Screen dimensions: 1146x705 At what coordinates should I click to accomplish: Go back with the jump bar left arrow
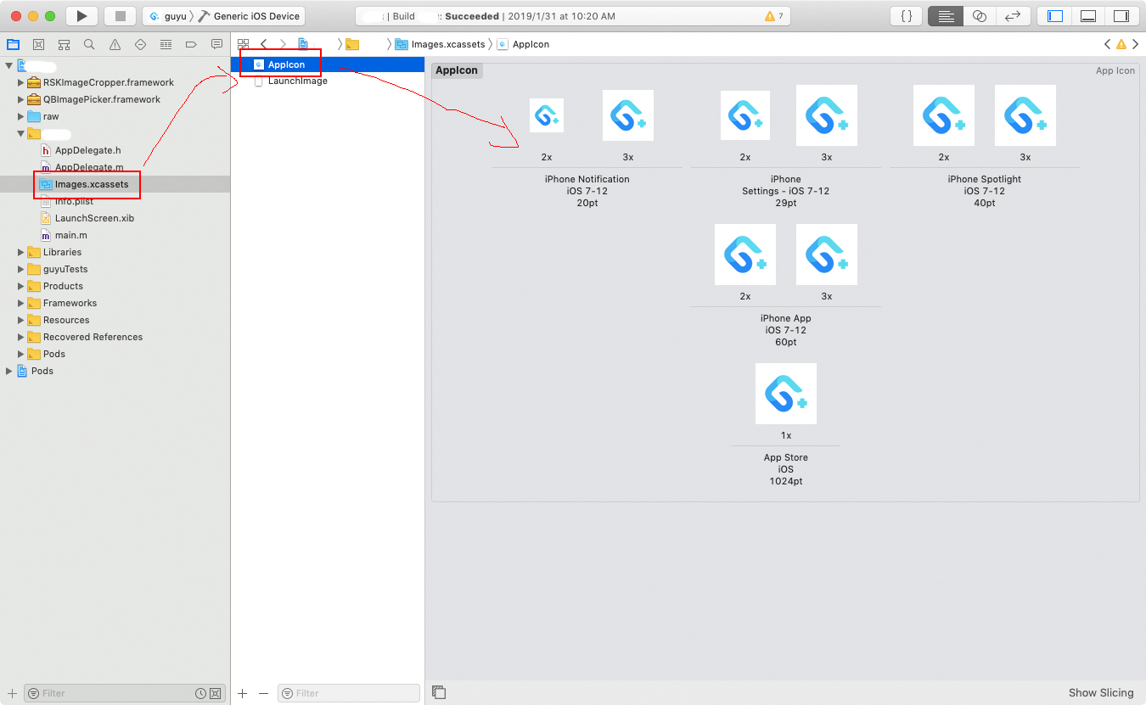point(264,44)
